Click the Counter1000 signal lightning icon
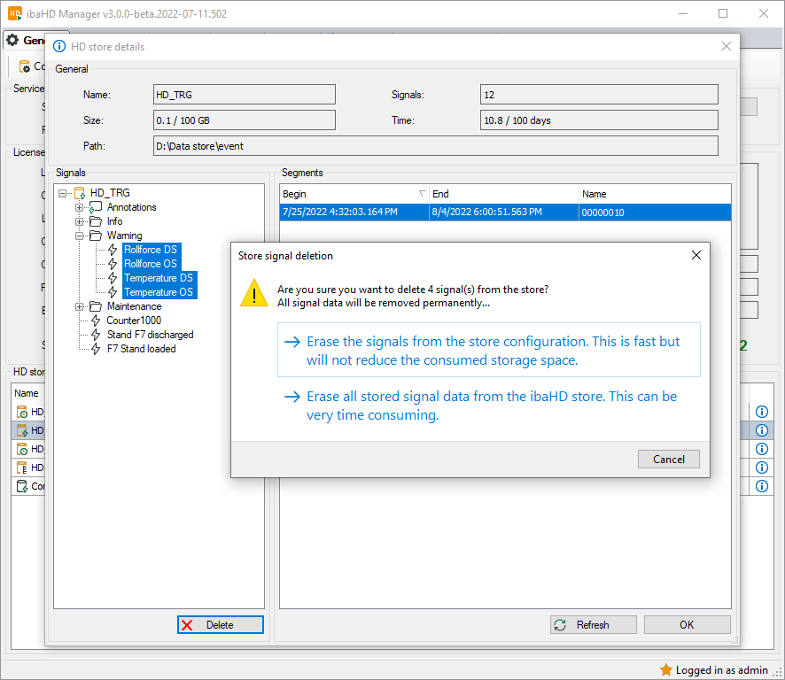 point(96,321)
